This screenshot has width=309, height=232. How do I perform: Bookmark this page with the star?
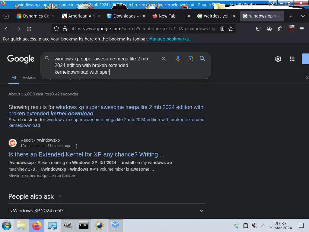click(x=231, y=29)
